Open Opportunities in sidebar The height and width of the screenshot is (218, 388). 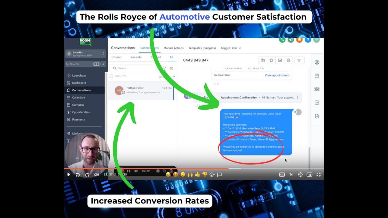point(81,112)
